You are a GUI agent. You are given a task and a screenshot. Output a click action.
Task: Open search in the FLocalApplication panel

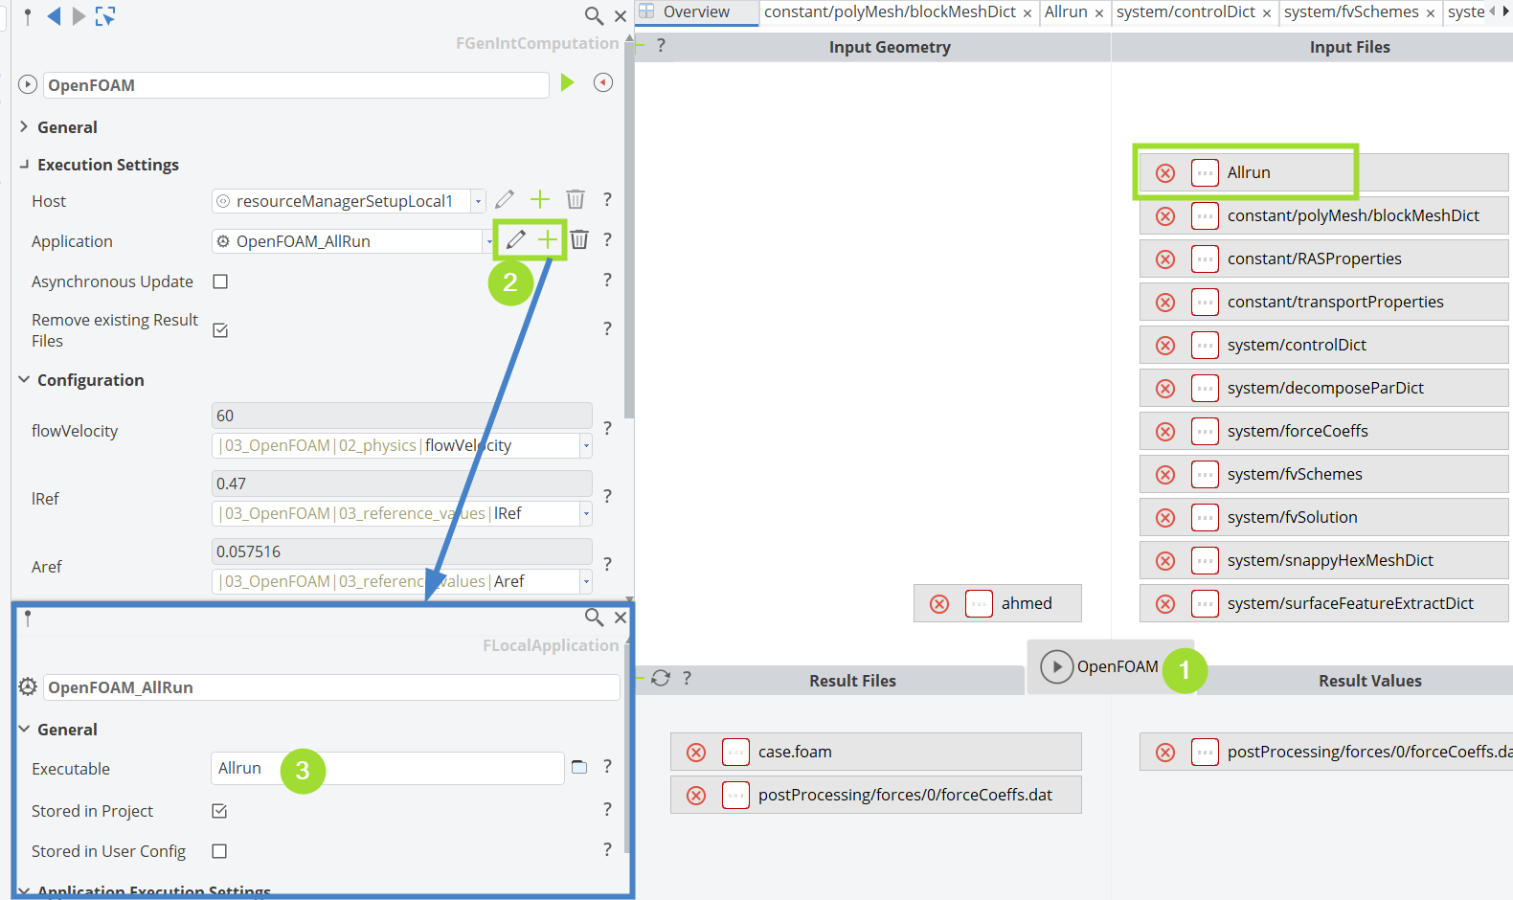click(594, 618)
